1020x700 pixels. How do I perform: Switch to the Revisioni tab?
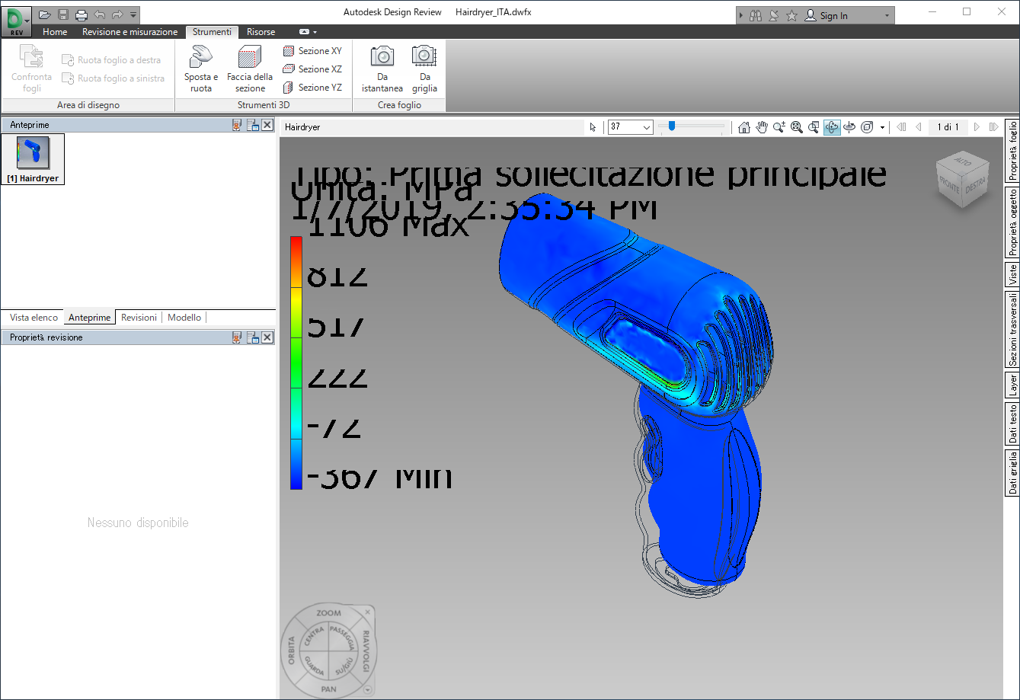(x=139, y=318)
